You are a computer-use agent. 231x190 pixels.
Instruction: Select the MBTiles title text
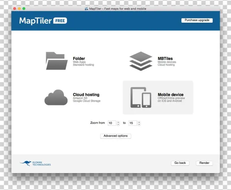(x=165, y=58)
